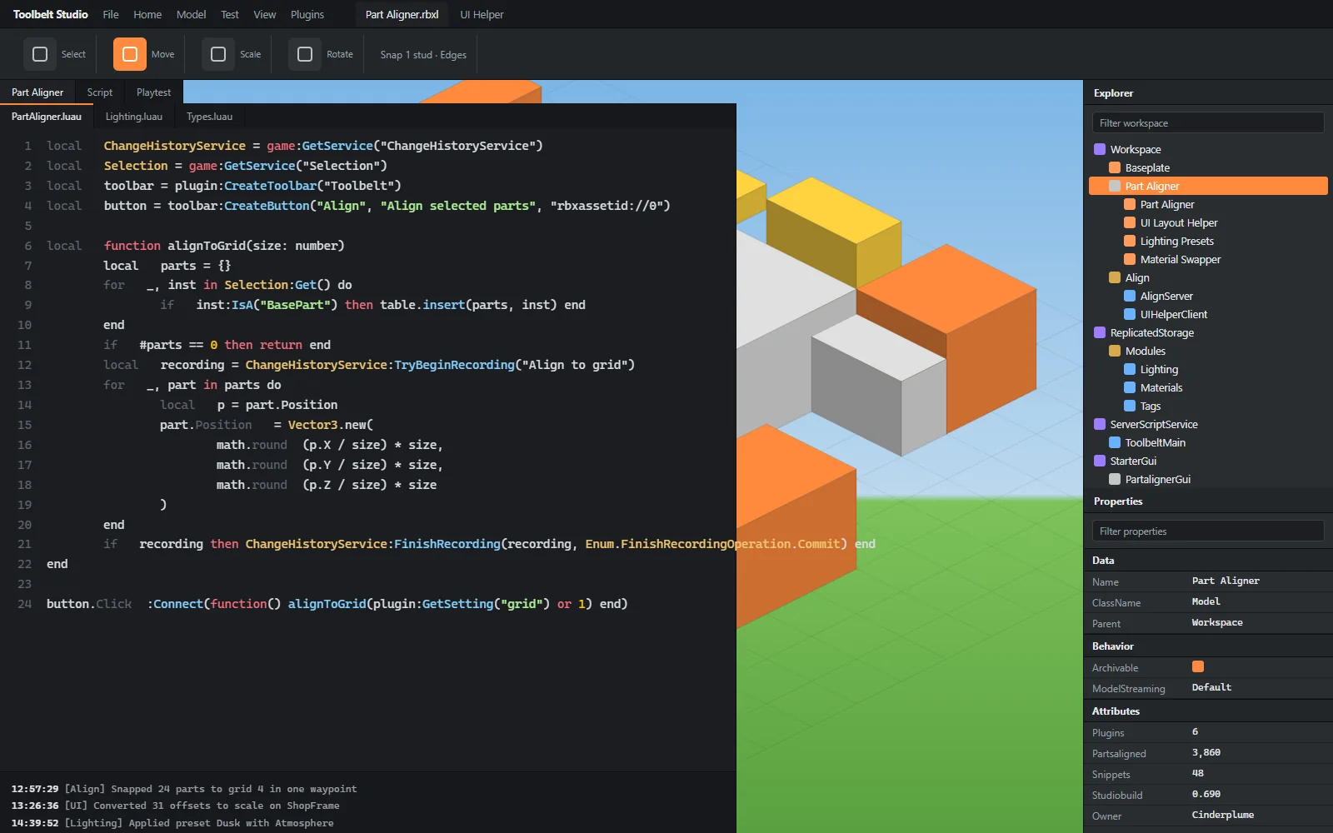Click the Material Swapper item icon
1333x833 pixels.
(1130, 259)
